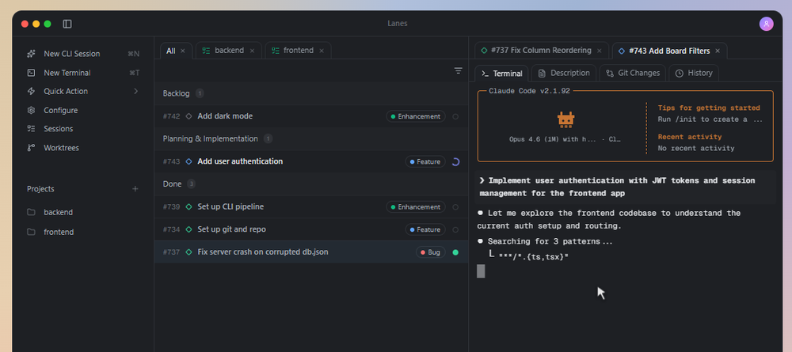This screenshot has width=792, height=352.
Task: Close the All tab
Action: coord(183,51)
